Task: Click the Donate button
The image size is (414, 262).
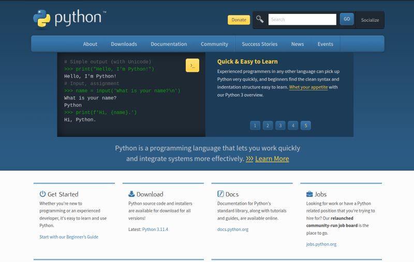Action: 239,20
